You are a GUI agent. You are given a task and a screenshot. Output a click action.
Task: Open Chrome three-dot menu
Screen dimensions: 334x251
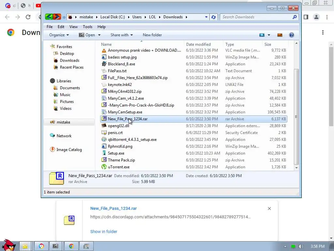327,17
